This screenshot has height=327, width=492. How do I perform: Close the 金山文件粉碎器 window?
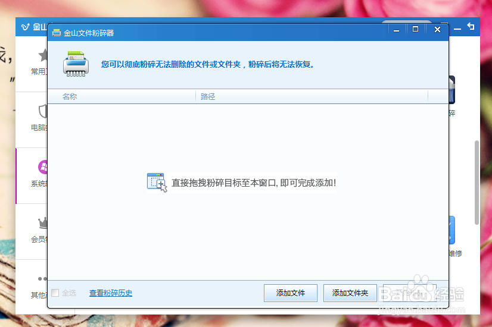coord(437,30)
